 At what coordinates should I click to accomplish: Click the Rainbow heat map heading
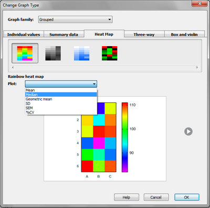click(26, 77)
